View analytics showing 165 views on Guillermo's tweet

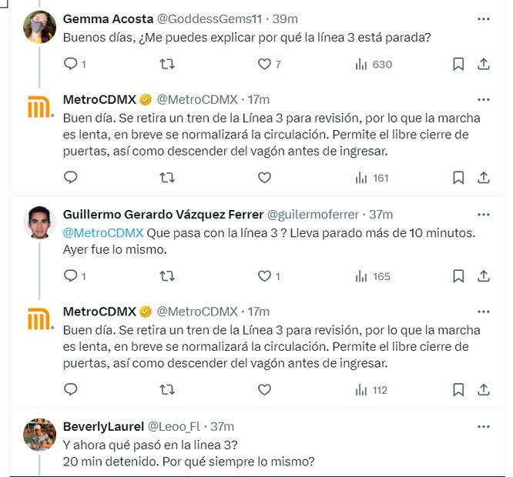(x=374, y=276)
